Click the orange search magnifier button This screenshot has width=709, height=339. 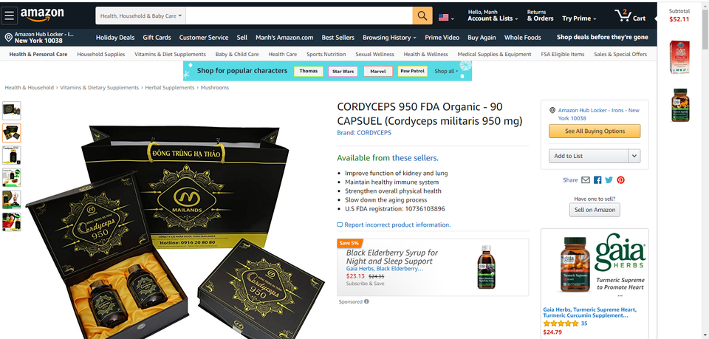coord(422,16)
